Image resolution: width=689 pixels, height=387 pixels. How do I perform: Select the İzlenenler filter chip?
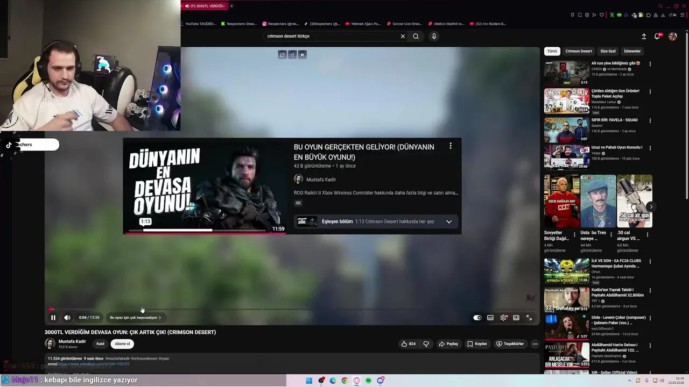tap(632, 51)
